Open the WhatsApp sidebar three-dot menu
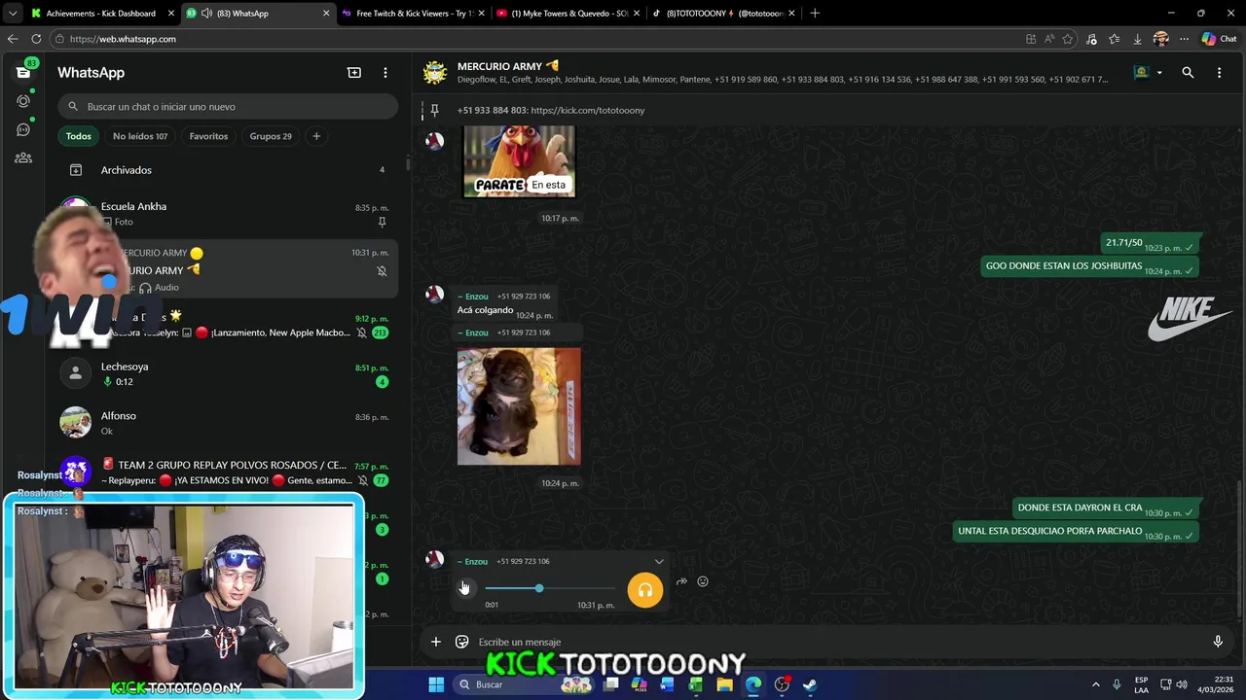 (385, 73)
